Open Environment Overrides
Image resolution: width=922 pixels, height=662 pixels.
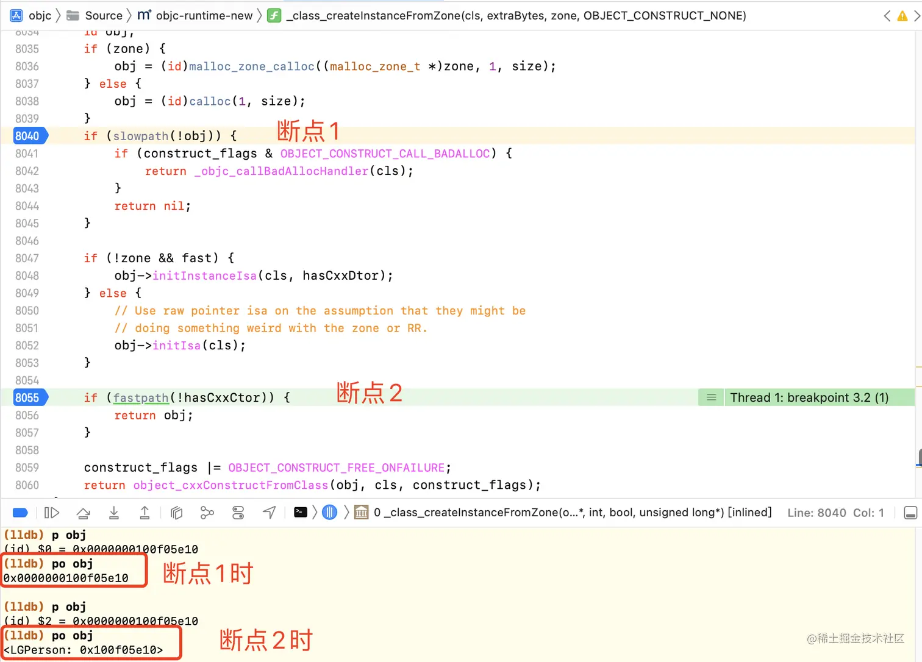[x=238, y=513]
